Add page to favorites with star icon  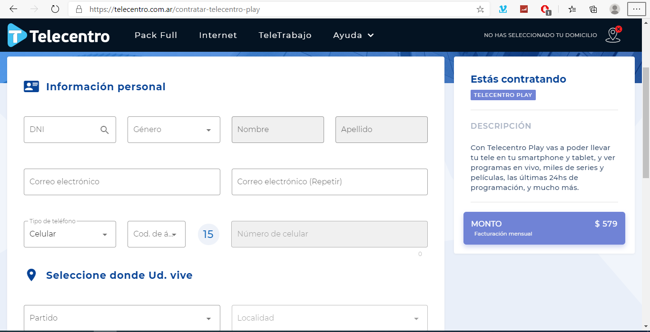pos(480,9)
